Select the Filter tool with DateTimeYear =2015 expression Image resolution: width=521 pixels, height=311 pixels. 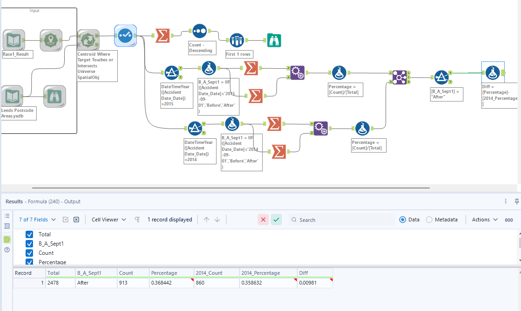[172, 72]
